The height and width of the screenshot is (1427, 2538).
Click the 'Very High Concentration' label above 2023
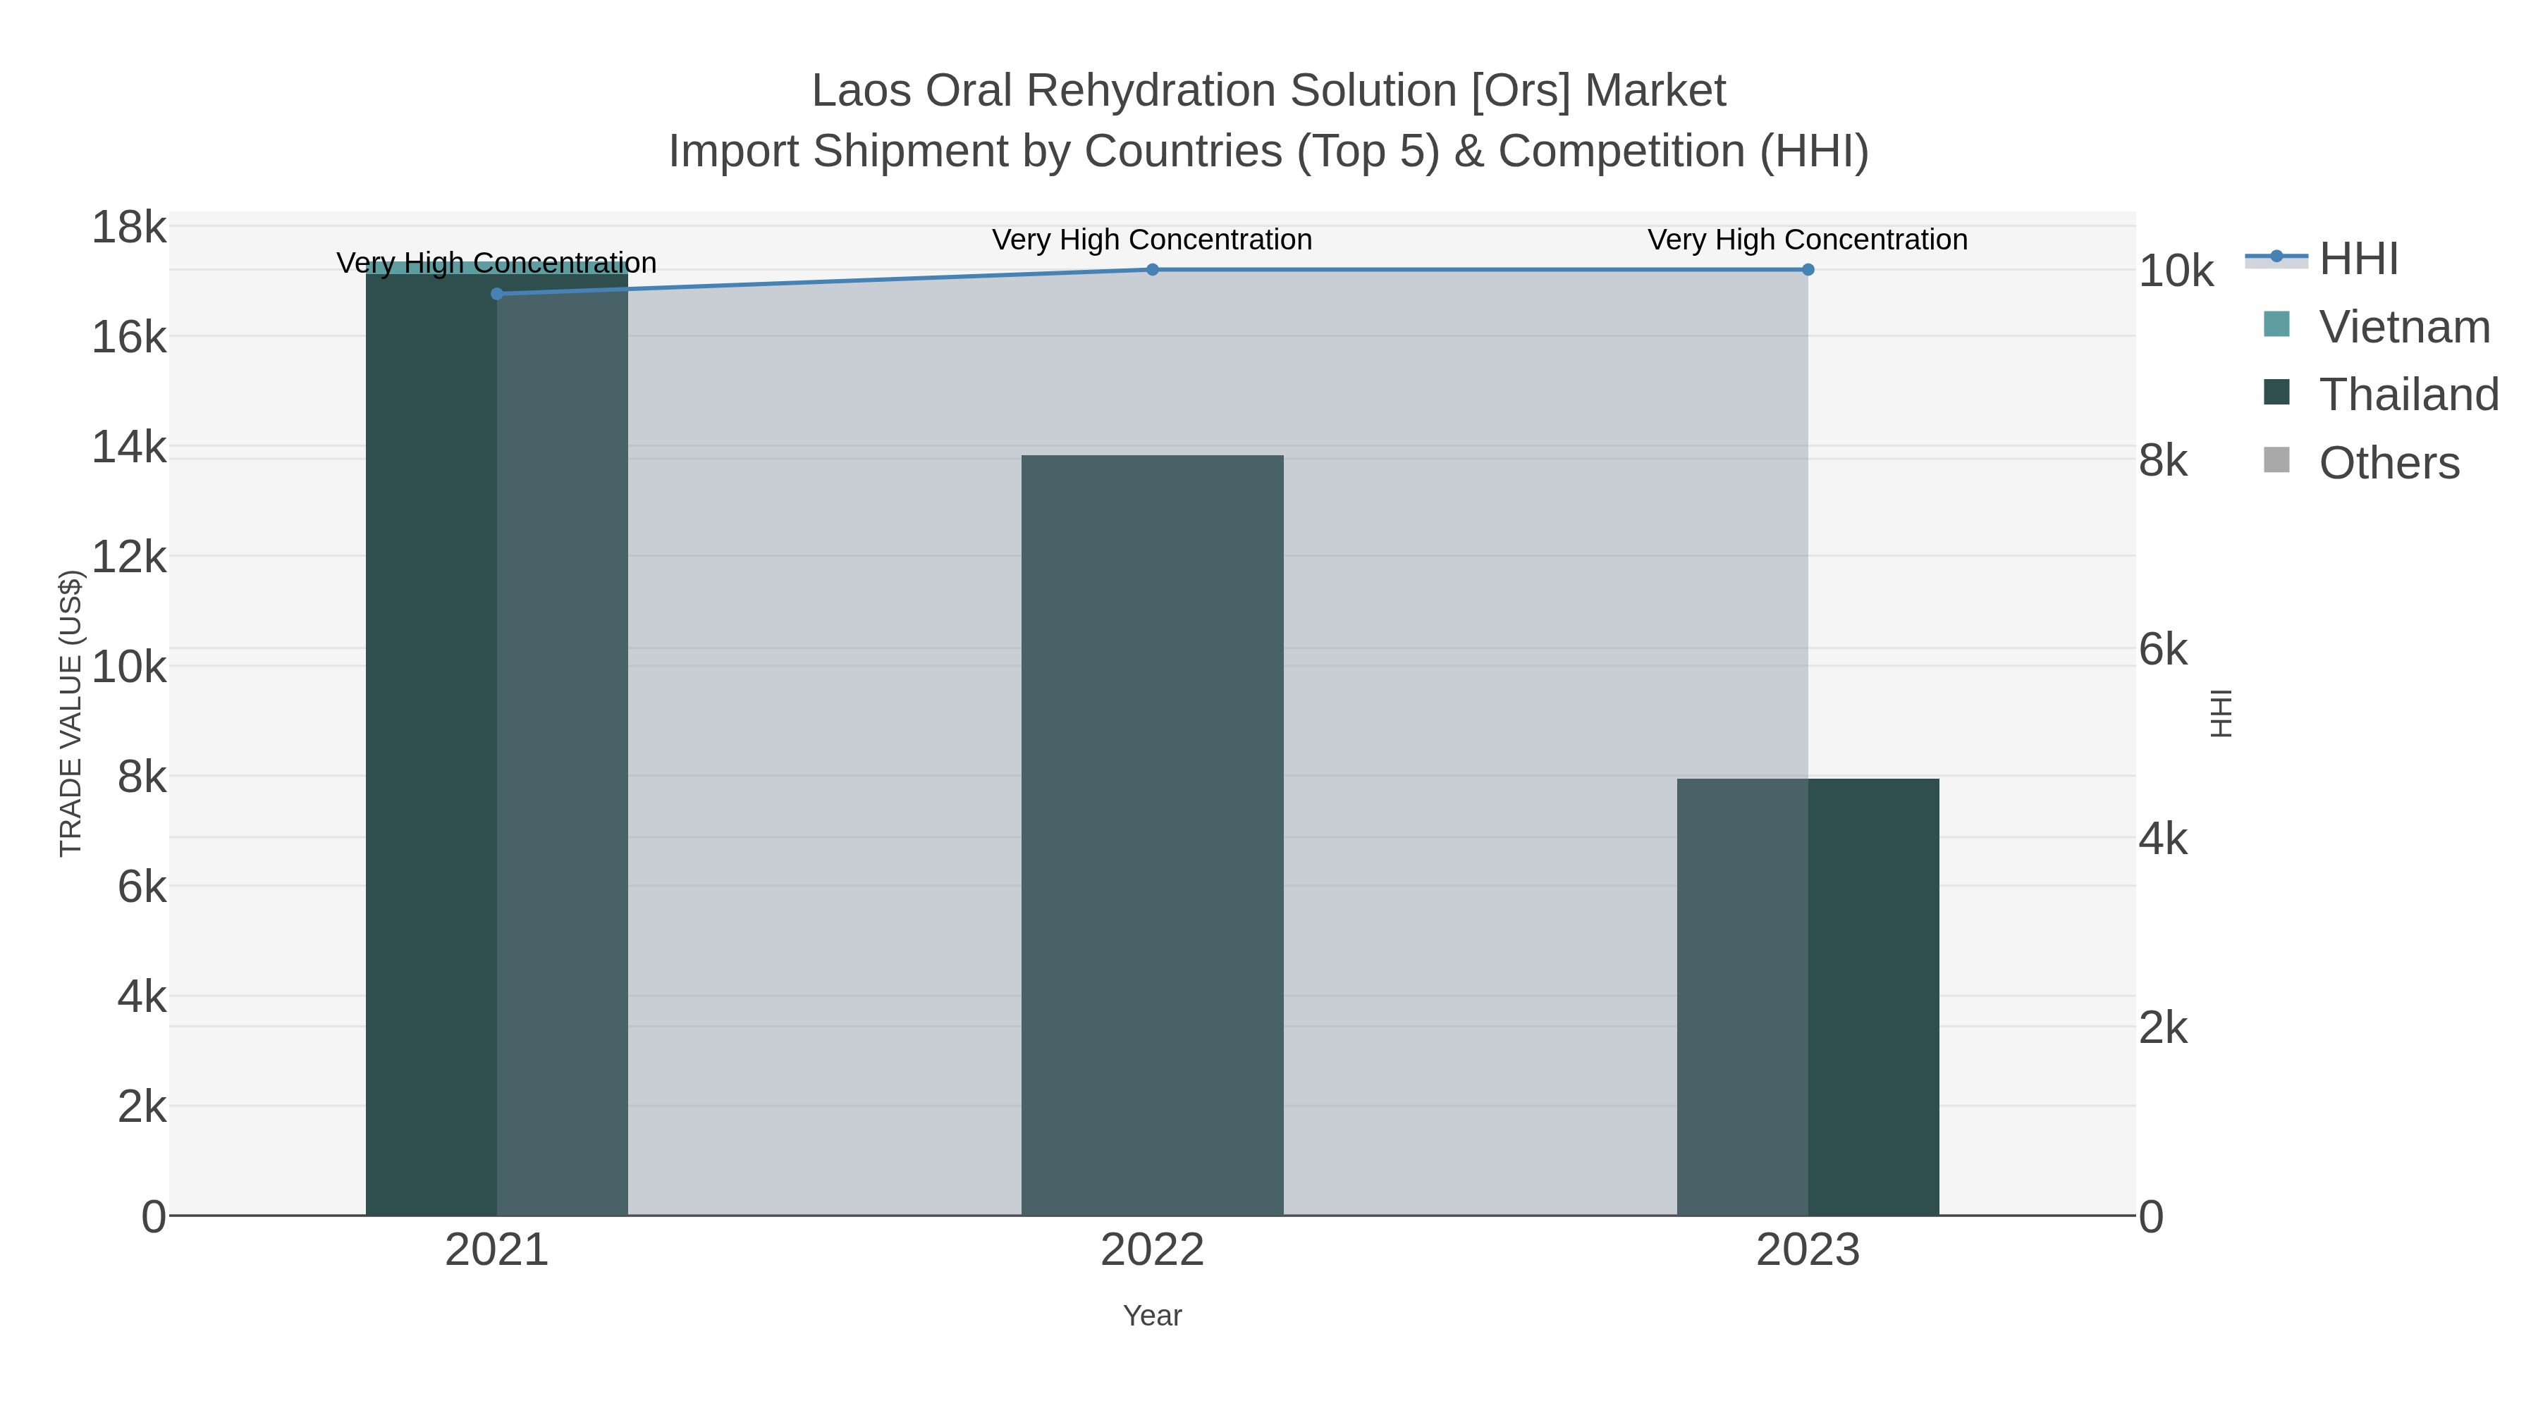1808,240
